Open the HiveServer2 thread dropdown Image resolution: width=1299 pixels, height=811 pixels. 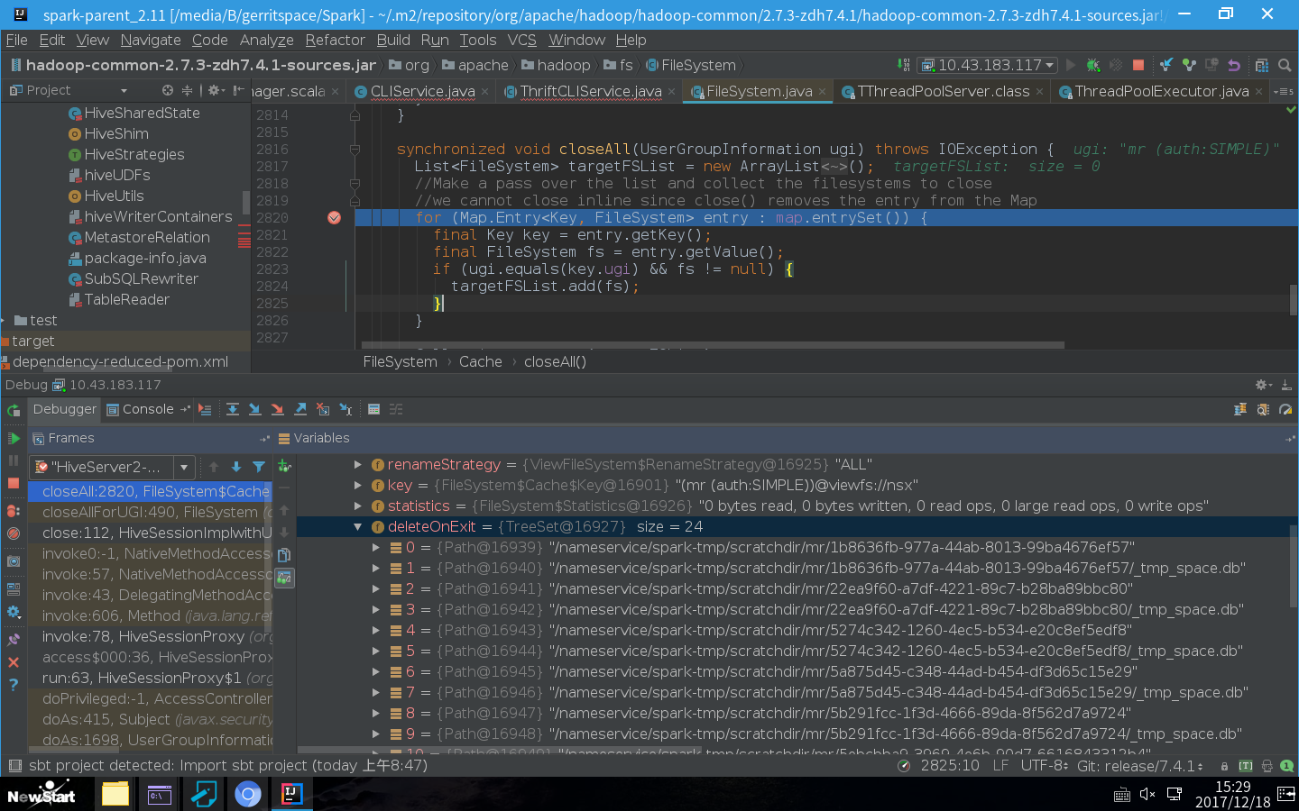click(x=184, y=467)
